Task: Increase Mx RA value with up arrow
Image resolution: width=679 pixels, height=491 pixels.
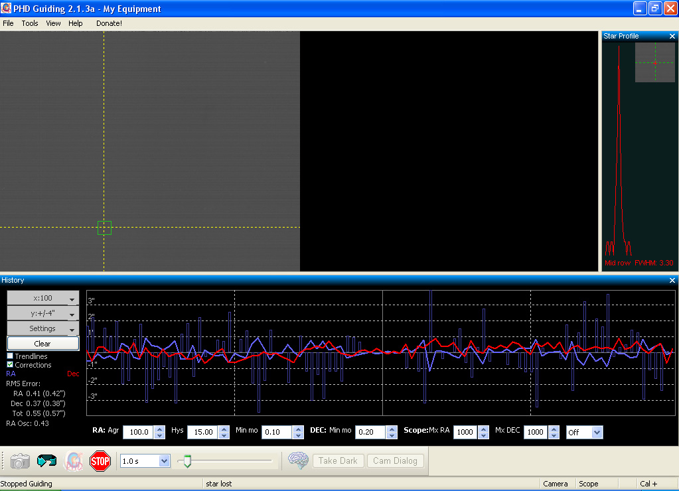Action: coord(484,429)
